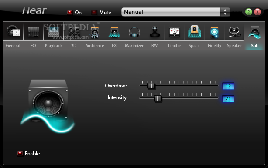268x168 pixels.
Task: Click the green help button
Action: click(249, 12)
